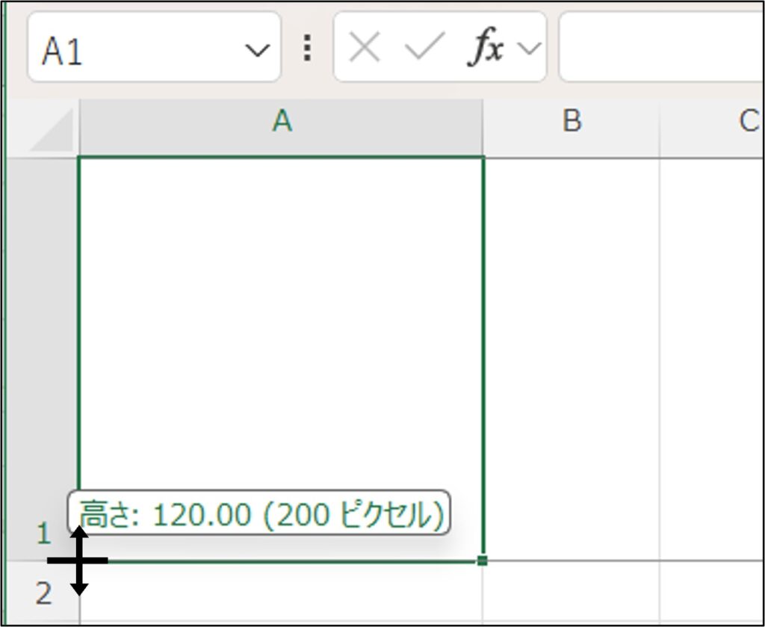Open Insert Function via the fx icon
Viewport: 765px width, 627px height.
click(485, 49)
